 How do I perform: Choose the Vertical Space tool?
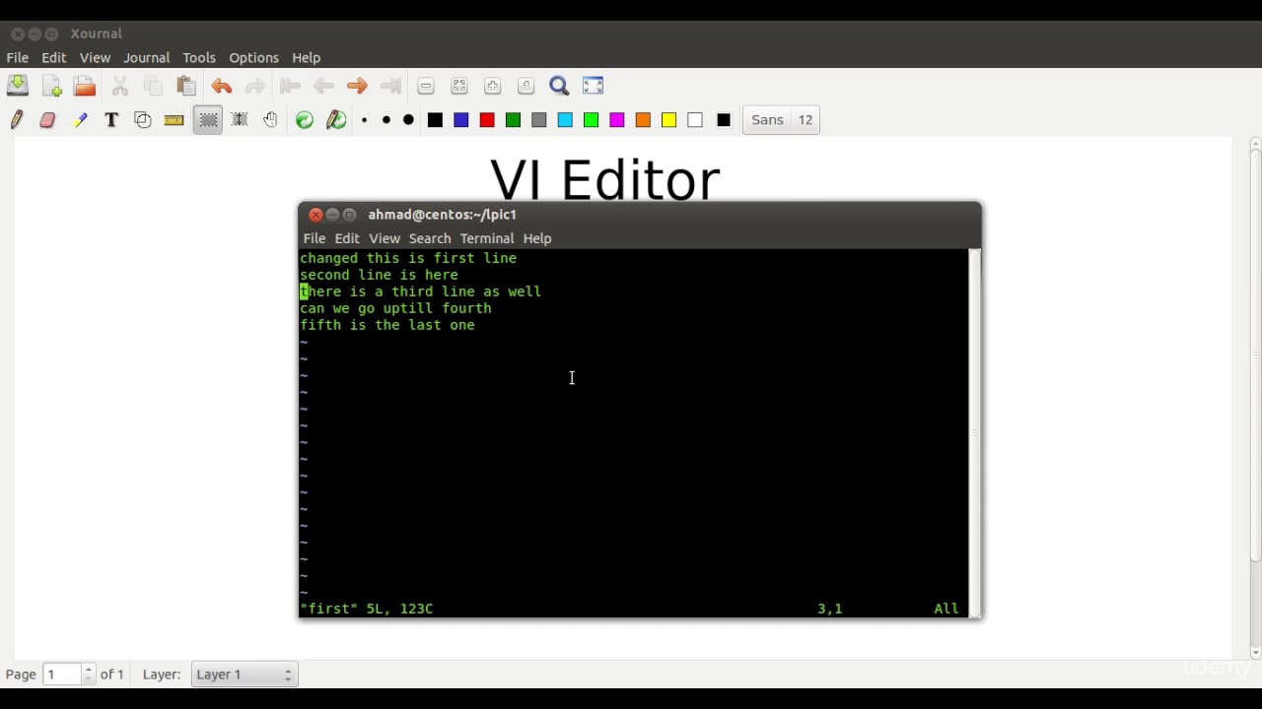pyautogui.click(x=240, y=120)
